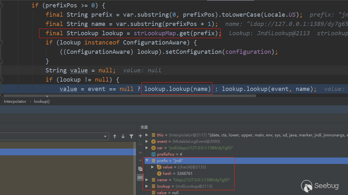The width and height of the screenshot is (348, 195).
Task: Collapse the prefix = "jndi" variable node
Action: tap(147, 161)
